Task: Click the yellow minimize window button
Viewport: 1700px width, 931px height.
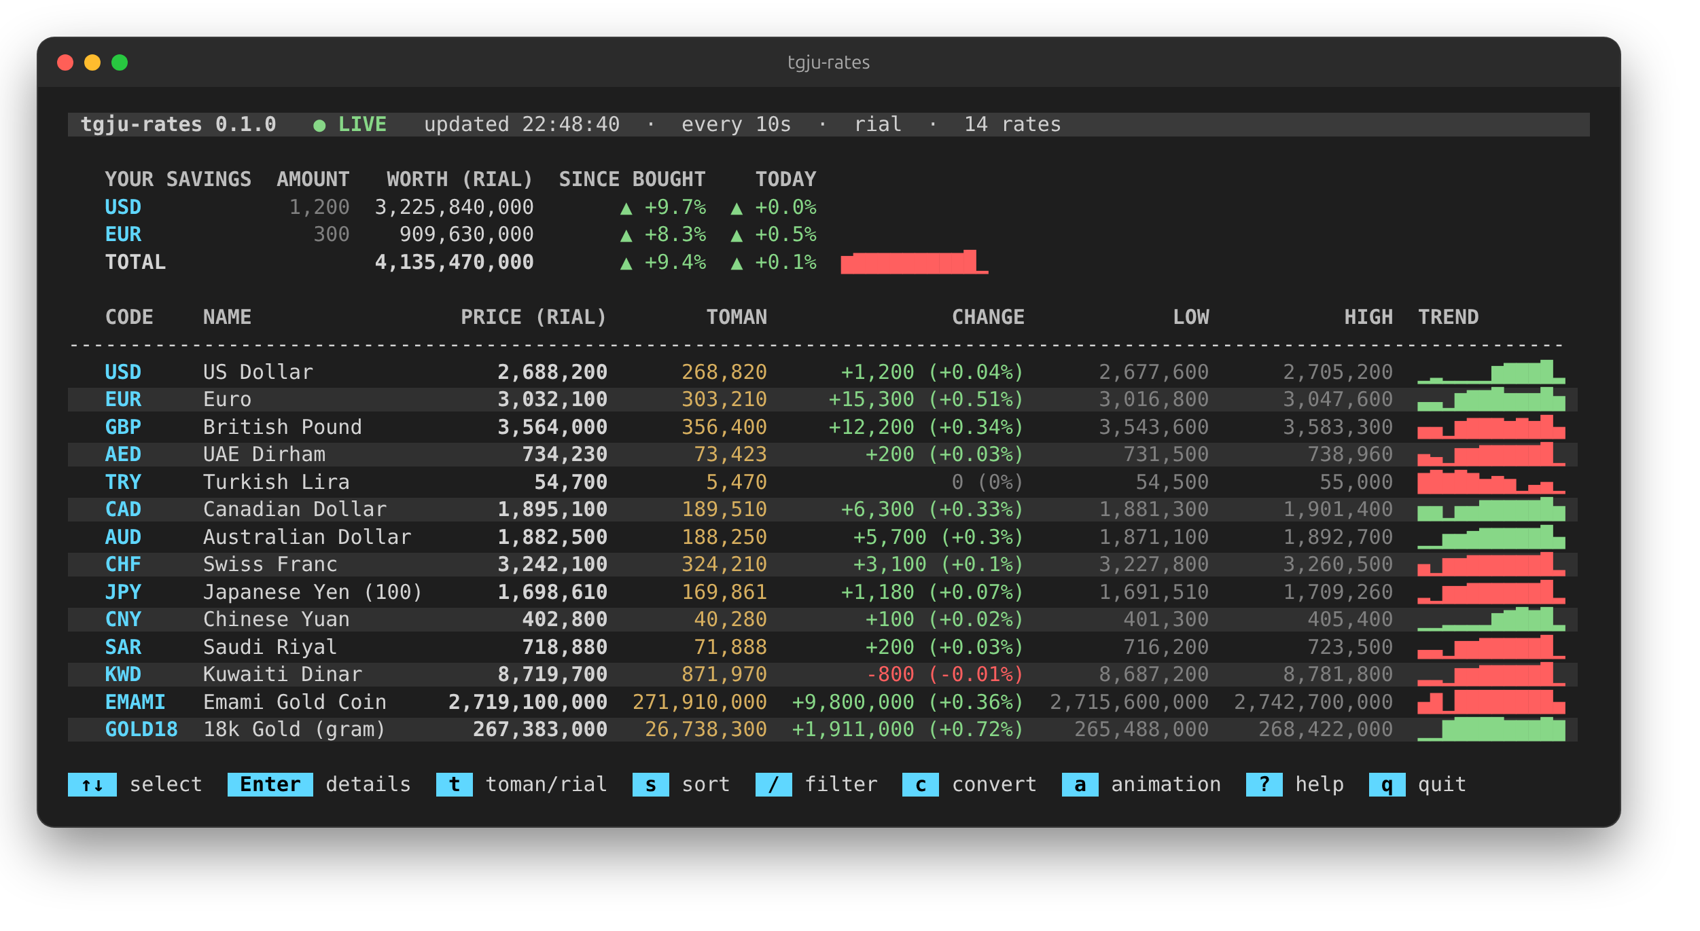Action: (x=92, y=62)
